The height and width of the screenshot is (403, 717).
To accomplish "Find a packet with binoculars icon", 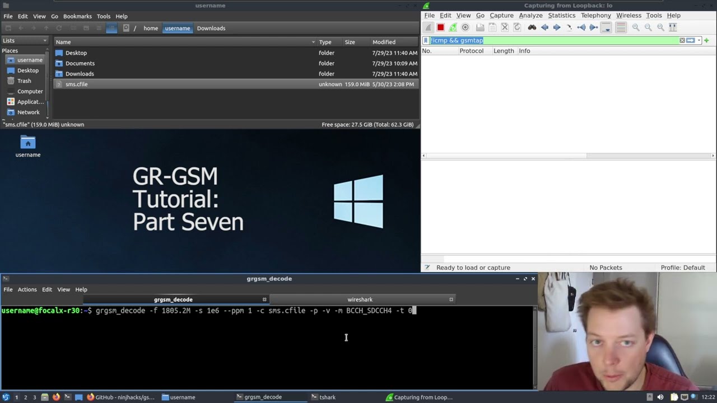I will pyautogui.click(x=532, y=27).
